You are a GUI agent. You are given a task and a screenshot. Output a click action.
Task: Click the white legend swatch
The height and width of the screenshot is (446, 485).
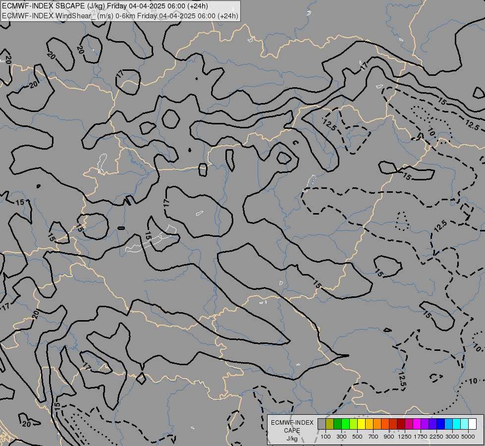click(x=472, y=424)
